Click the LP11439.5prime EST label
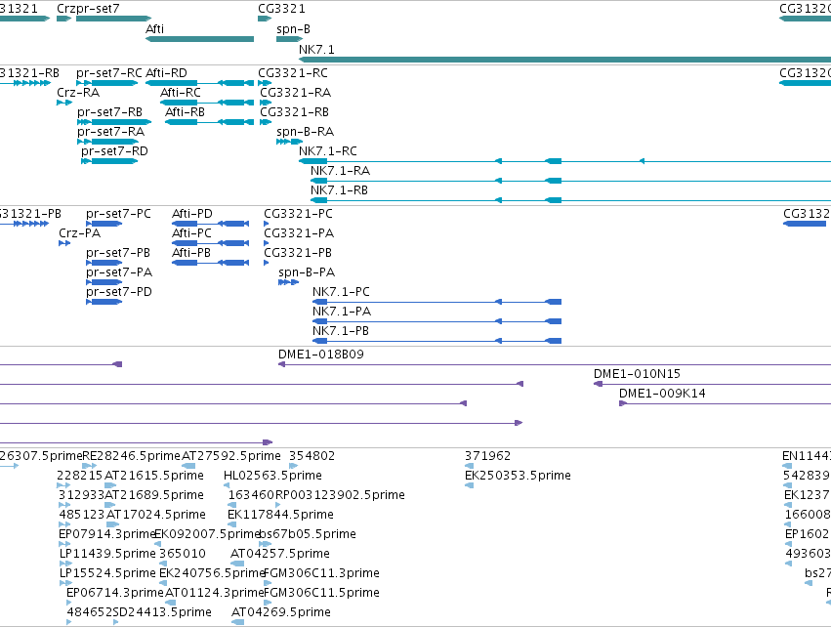Viewport: 831px width, 627px height. click(107, 554)
